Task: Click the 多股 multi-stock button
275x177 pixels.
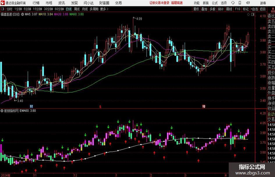Action: pyautogui.click(x=212, y=9)
